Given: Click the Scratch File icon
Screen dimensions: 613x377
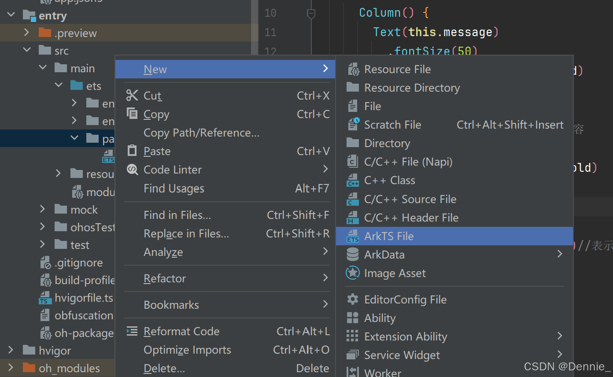Looking at the screenshot, I should [353, 124].
